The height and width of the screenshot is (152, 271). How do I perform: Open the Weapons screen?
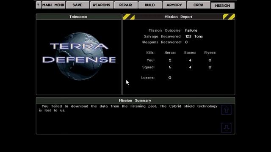(x=102, y=5)
